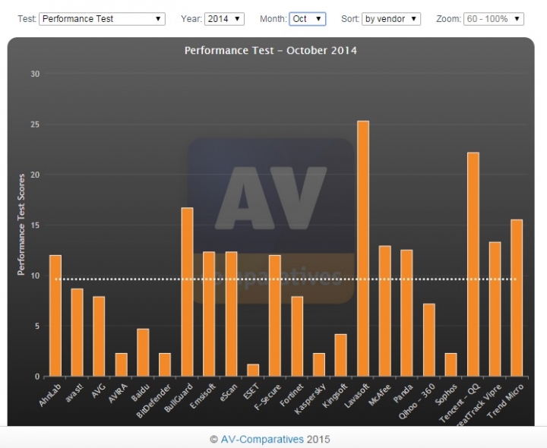Viewport: 547px width, 448px height.
Task: Click the avast! bar in the chart
Action: (77, 333)
